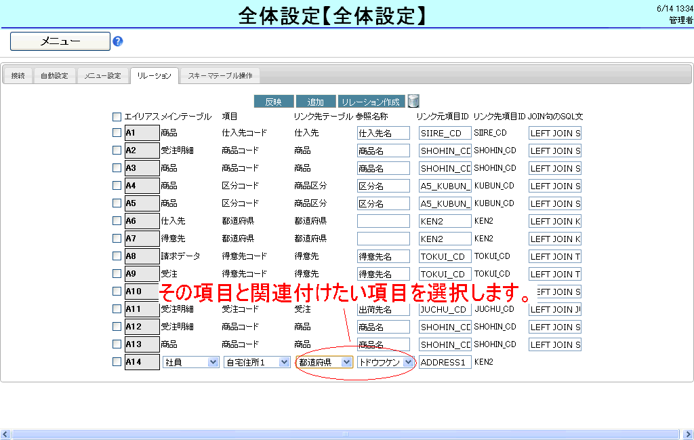Switch to the 接続 tab
The width and height of the screenshot is (694, 440).
coord(18,76)
